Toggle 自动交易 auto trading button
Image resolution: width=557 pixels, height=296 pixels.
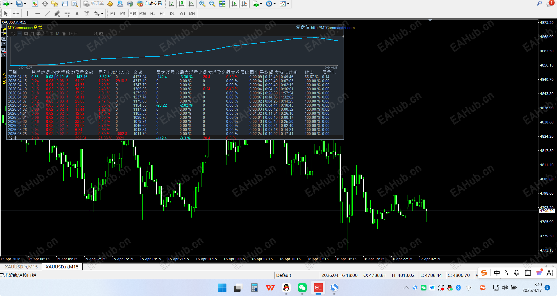[x=149, y=3]
